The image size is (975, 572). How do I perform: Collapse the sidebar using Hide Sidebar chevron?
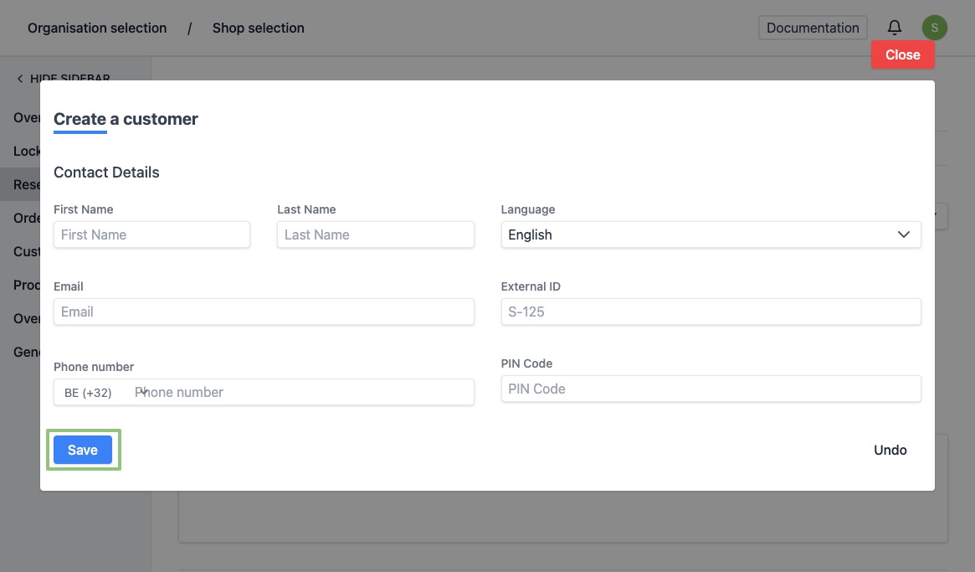pyautogui.click(x=20, y=79)
